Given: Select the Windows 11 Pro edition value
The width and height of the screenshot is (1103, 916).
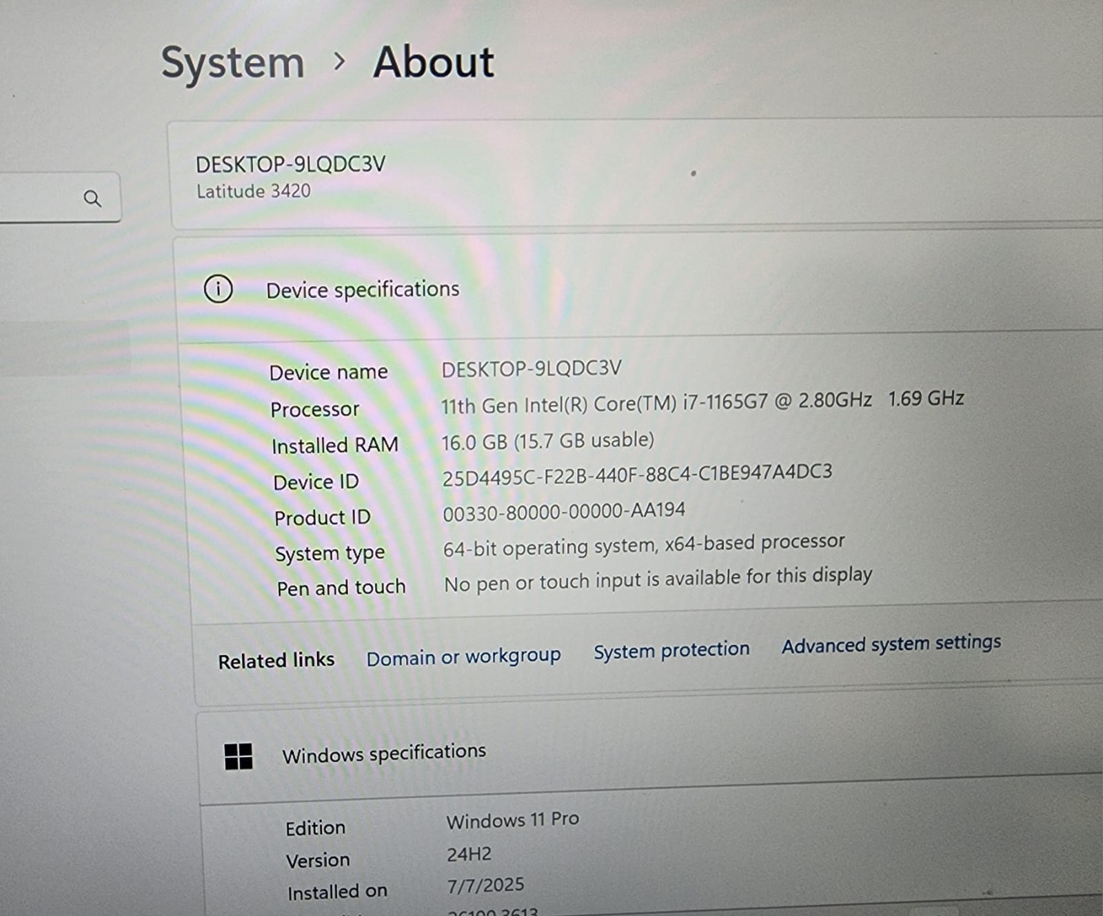Looking at the screenshot, I should coord(513,820).
